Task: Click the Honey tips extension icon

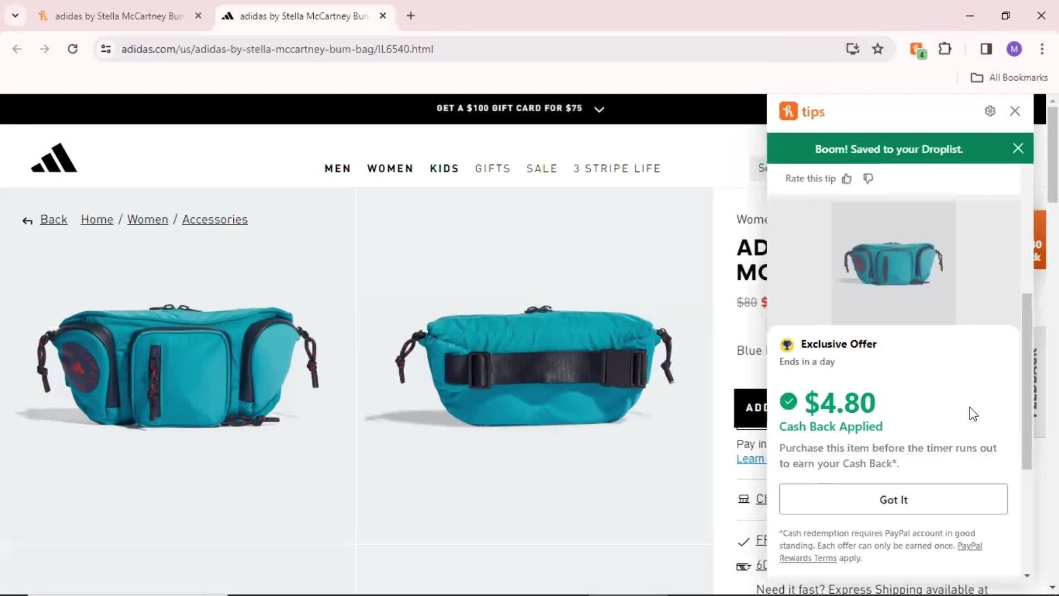Action: [788, 111]
